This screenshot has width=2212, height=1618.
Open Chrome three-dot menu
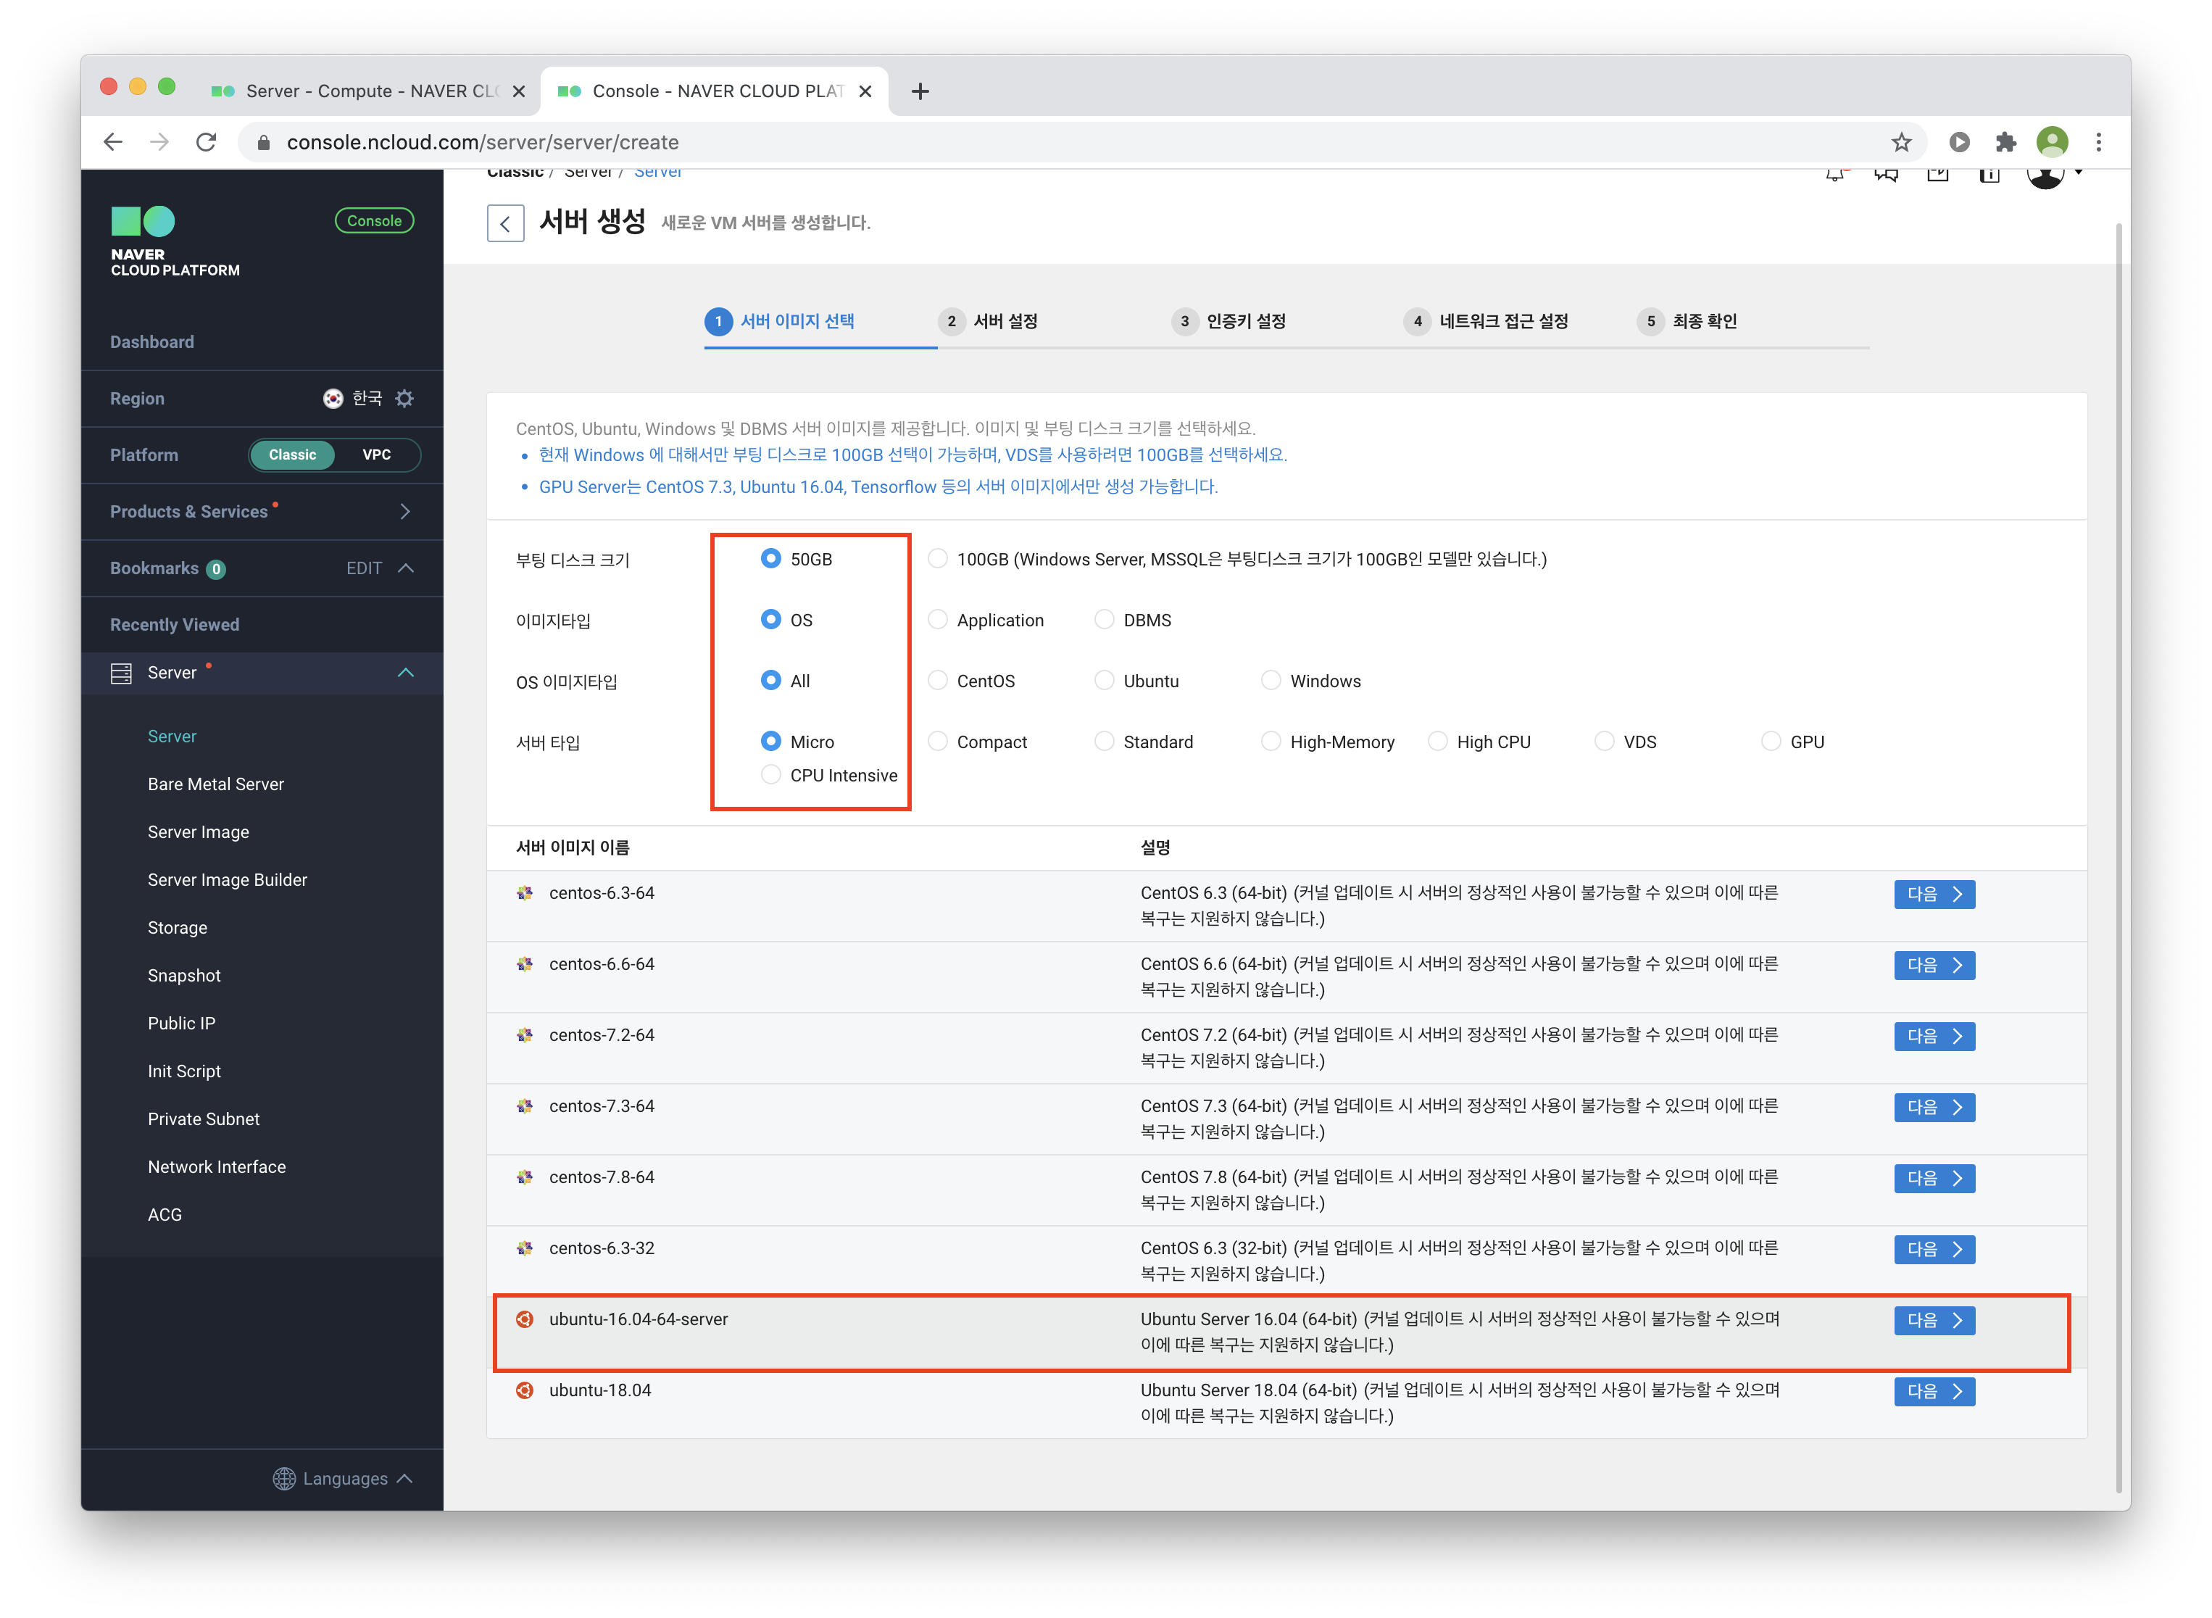coord(2098,142)
